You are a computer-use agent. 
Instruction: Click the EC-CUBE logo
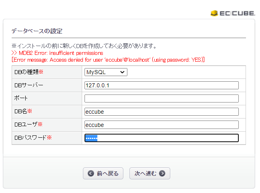point(232,13)
